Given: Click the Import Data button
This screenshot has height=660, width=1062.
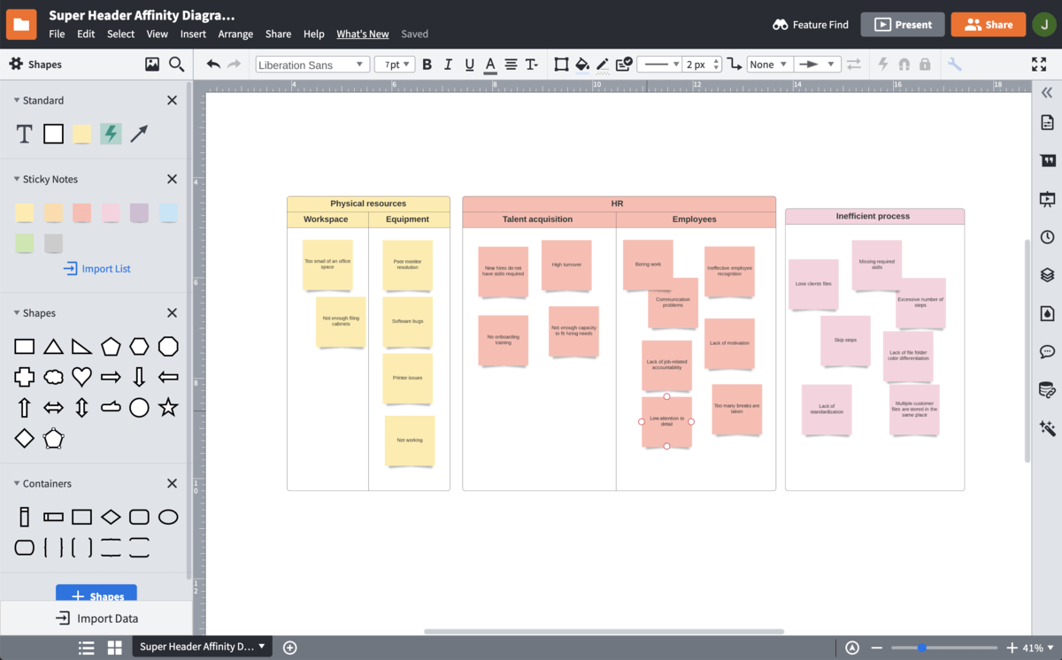Looking at the screenshot, I should coord(96,618).
